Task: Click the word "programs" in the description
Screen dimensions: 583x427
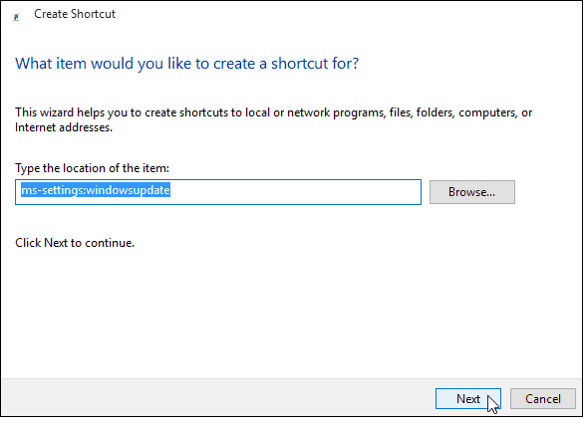Action: tap(359, 112)
